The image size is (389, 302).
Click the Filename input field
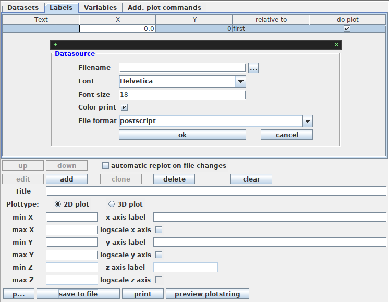[182, 67]
